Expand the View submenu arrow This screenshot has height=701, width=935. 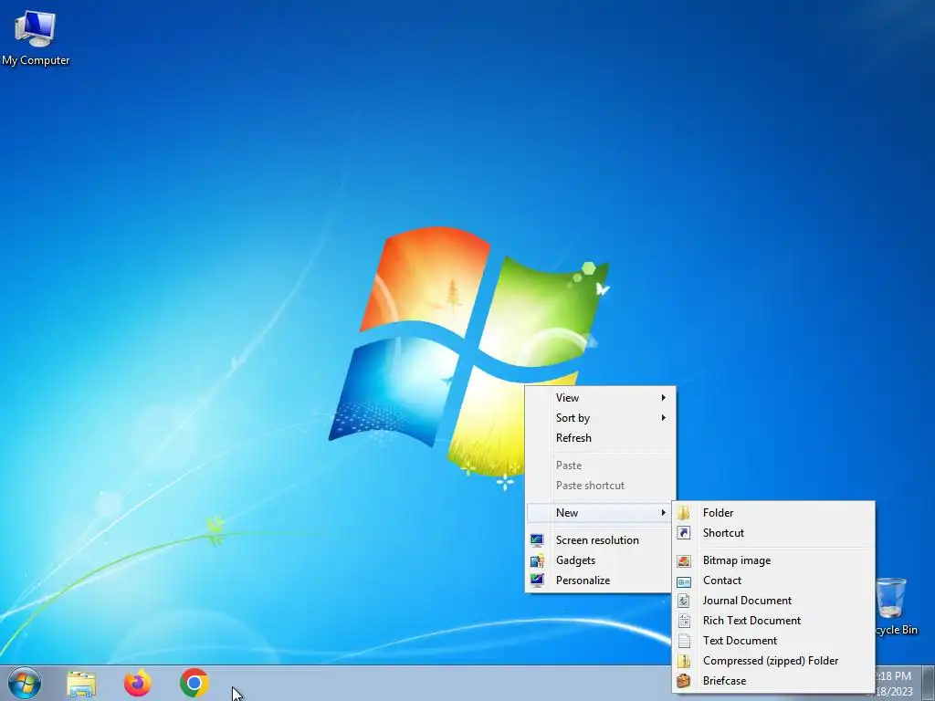click(x=663, y=398)
